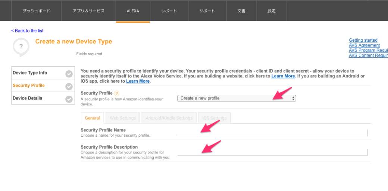Click the Security Profile Description label
This screenshot has height=191, width=388.
click(x=109, y=147)
